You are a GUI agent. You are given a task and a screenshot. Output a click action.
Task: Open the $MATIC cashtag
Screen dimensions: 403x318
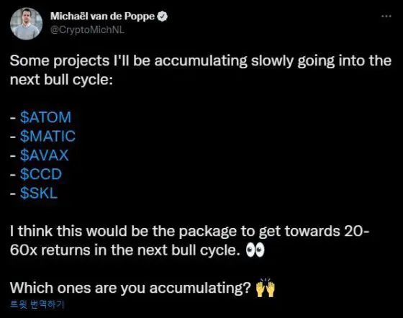(x=47, y=136)
